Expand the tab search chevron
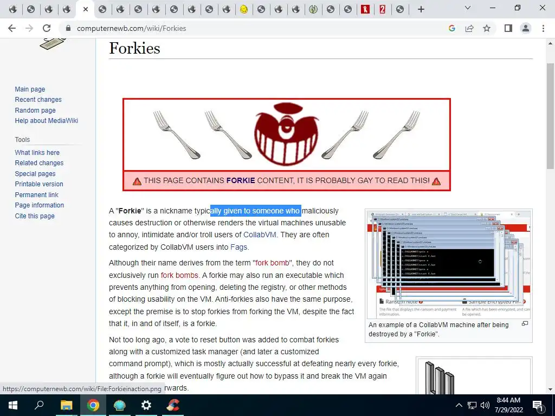Viewport: 555px width, 416px height. (468, 8)
